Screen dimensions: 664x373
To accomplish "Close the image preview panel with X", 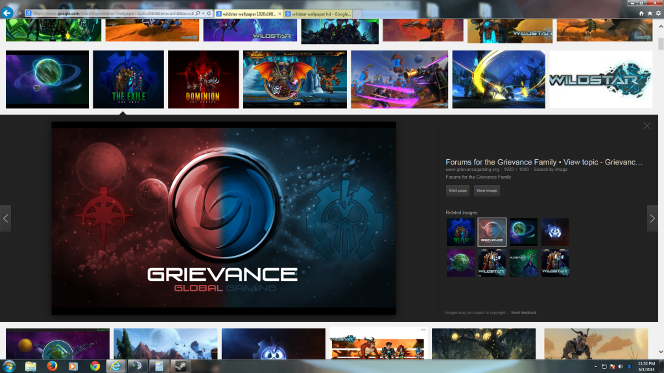I will pyautogui.click(x=646, y=126).
